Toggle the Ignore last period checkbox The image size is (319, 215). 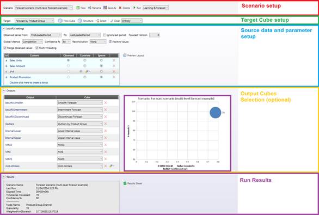[x=105, y=35]
